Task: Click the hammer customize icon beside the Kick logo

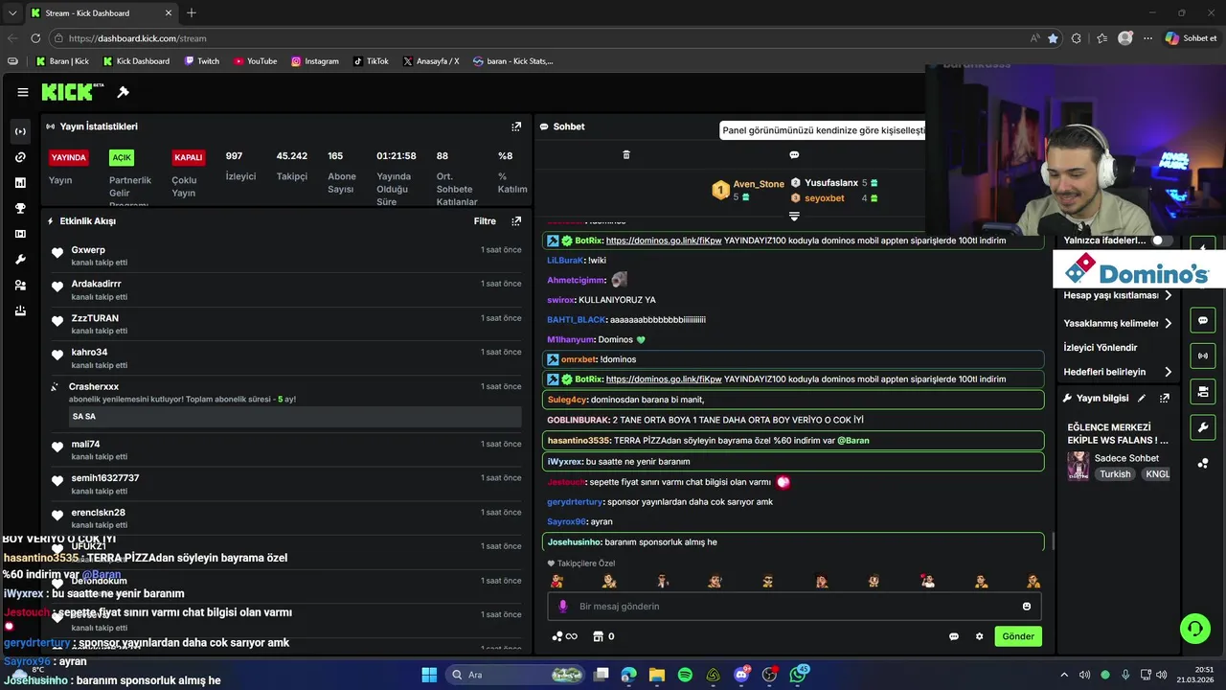Action: 123,92
